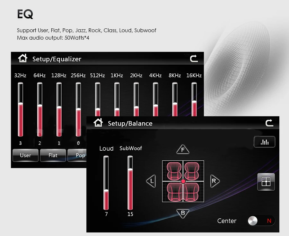Select the Pop equalizer preset
This screenshot has height=236, width=289.
[x=77, y=155]
